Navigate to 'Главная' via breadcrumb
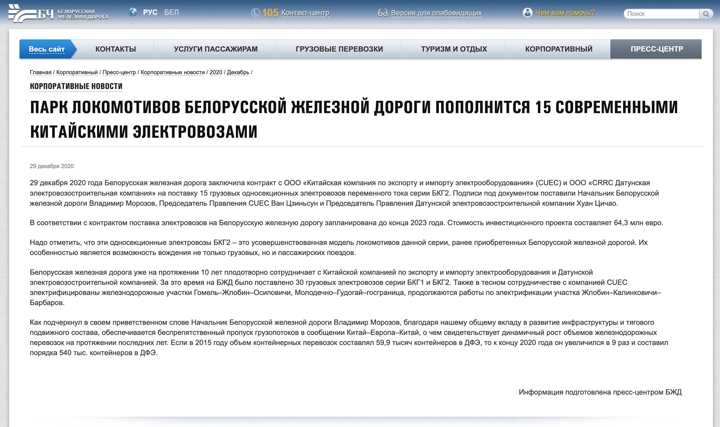 (x=40, y=73)
